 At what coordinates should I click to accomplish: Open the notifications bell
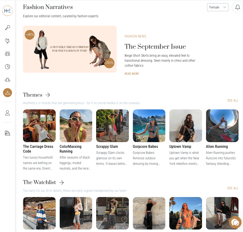pyautogui.click(x=238, y=7)
